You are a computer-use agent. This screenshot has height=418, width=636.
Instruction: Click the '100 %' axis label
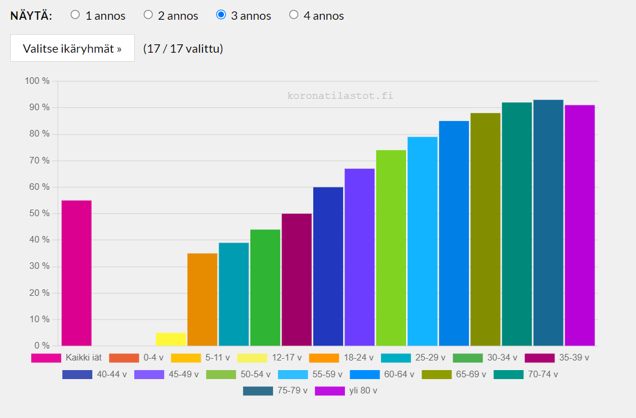point(37,81)
